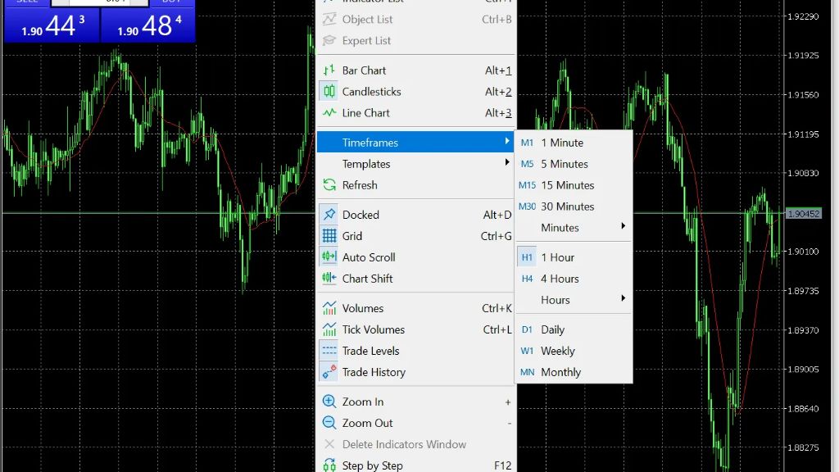839x472 pixels.
Task: Select the Candlesticks chart icon
Action: [x=329, y=92]
